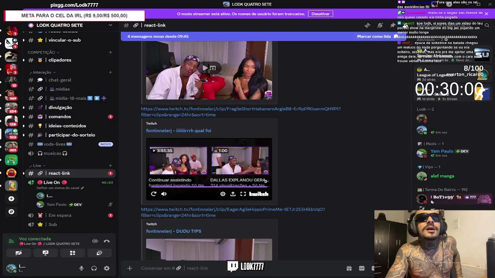This screenshot has width=495, height=278.
Task: Mute microphone in user panel
Action: pos(81,268)
